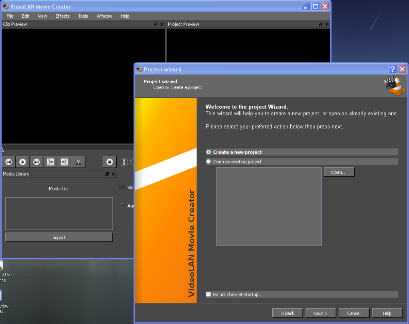Open the Help menu in main window
The height and width of the screenshot is (324, 409).
(x=125, y=16)
